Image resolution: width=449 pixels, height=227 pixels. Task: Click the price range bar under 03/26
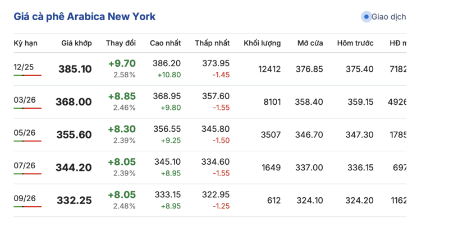28,108
